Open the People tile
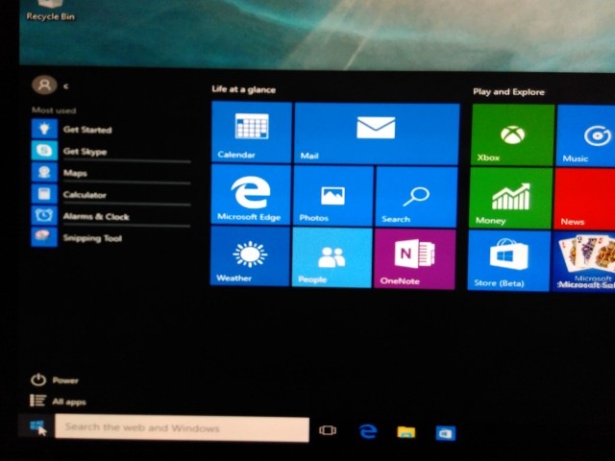615x461 pixels. 332,257
